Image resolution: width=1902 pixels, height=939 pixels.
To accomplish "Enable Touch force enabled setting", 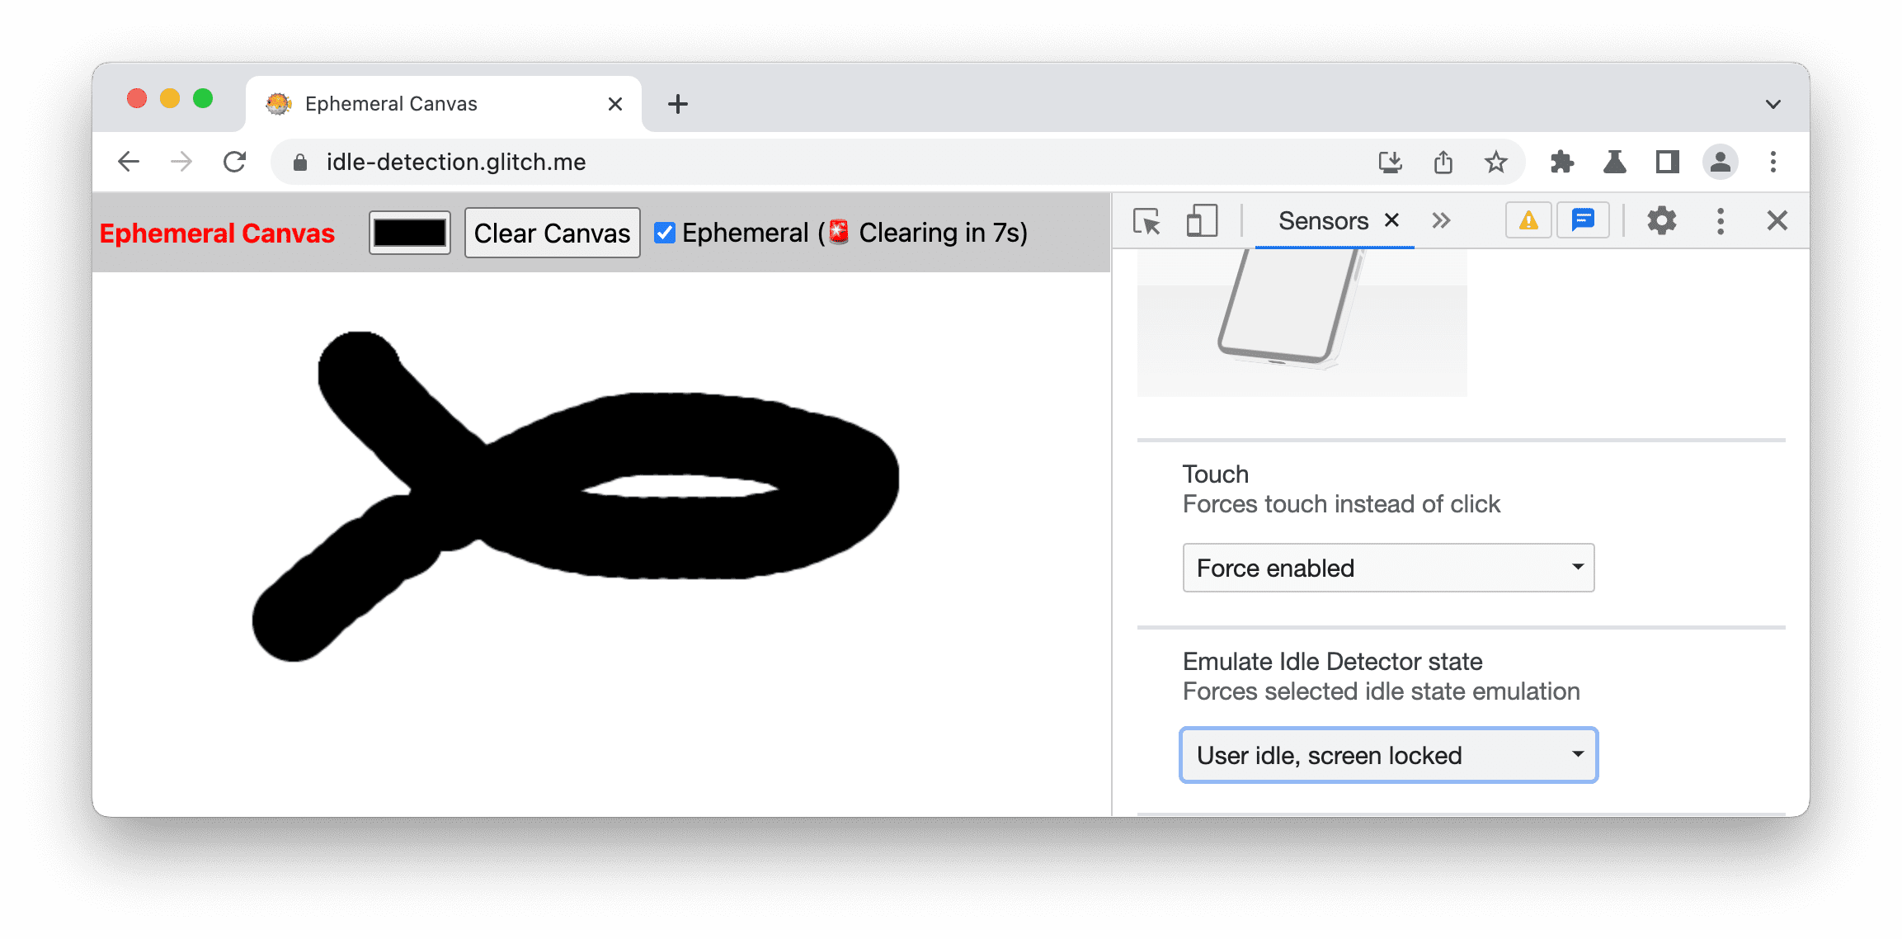I will [x=1385, y=567].
